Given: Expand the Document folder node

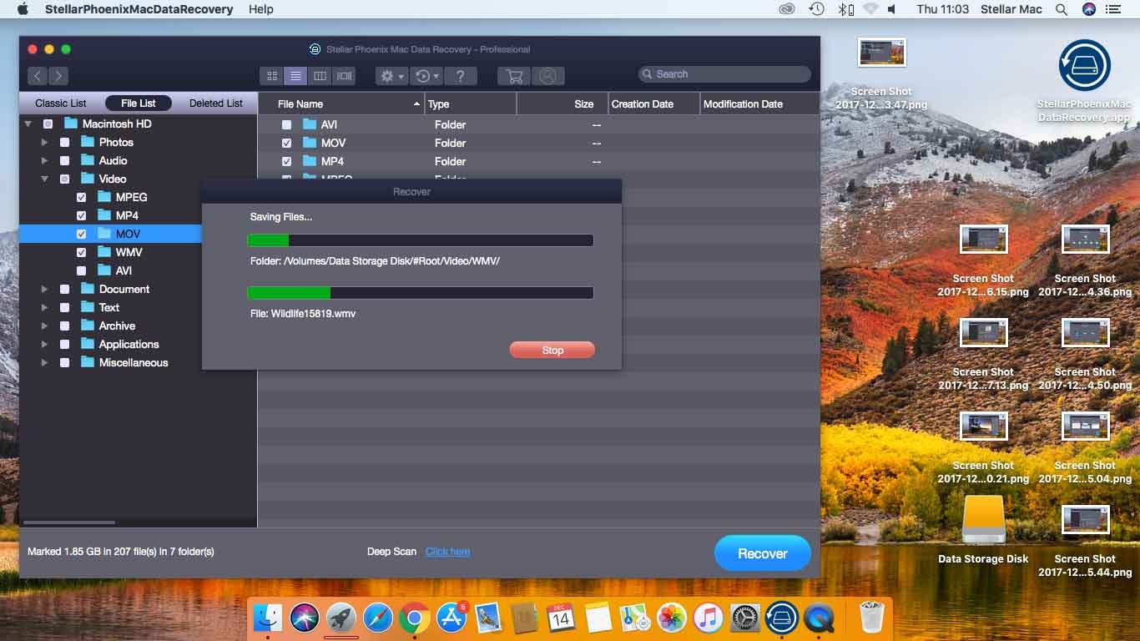Looking at the screenshot, I should 44,289.
